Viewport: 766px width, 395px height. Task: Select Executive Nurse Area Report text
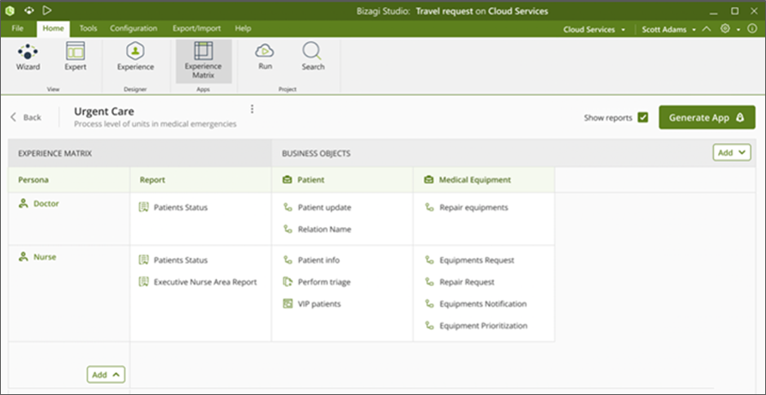(205, 282)
